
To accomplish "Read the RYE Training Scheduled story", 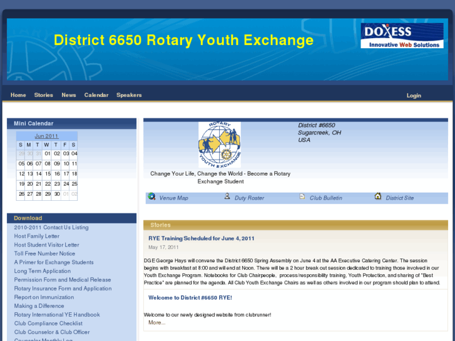I will (x=201, y=238).
